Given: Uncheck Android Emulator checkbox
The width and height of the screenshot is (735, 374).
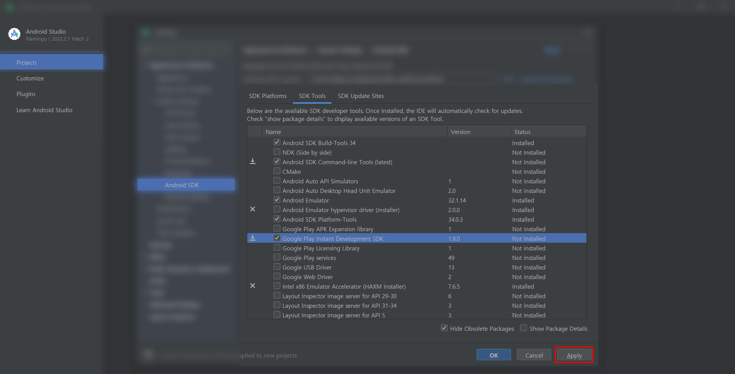Looking at the screenshot, I should [277, 200].
